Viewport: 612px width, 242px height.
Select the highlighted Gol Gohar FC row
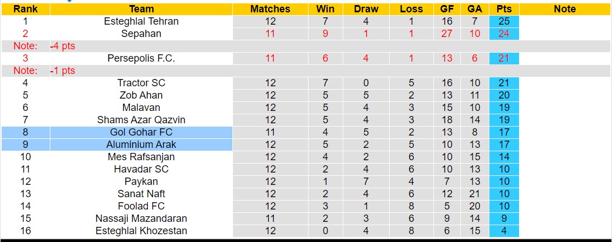click(141, 132)
